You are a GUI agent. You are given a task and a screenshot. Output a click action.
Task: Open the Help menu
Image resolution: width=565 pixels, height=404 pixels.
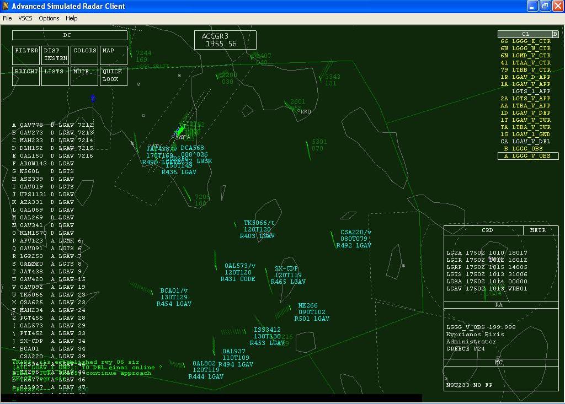pos(71,18)
